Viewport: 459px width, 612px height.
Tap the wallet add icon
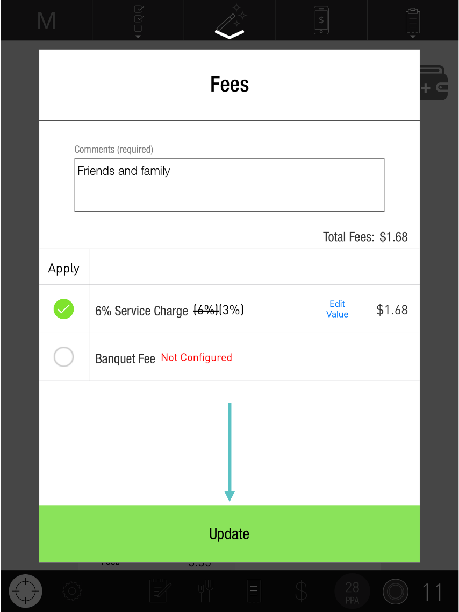pos(433,83)
